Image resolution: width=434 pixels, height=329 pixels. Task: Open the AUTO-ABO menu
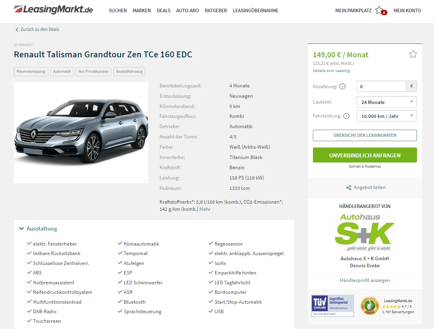tap(188, 11)
